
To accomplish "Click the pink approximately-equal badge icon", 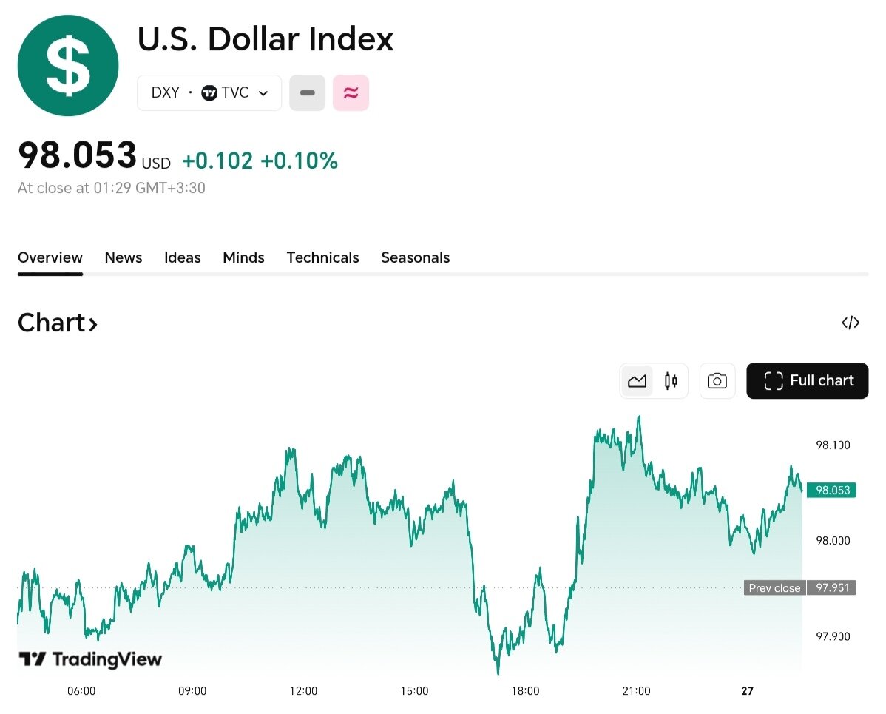I will click(351, 93).
